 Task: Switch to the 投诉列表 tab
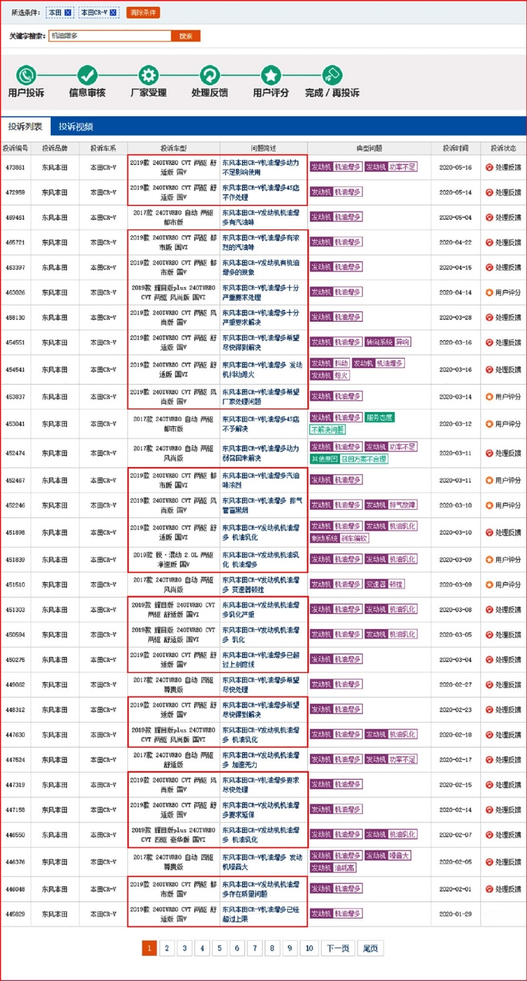click(25, 126)
